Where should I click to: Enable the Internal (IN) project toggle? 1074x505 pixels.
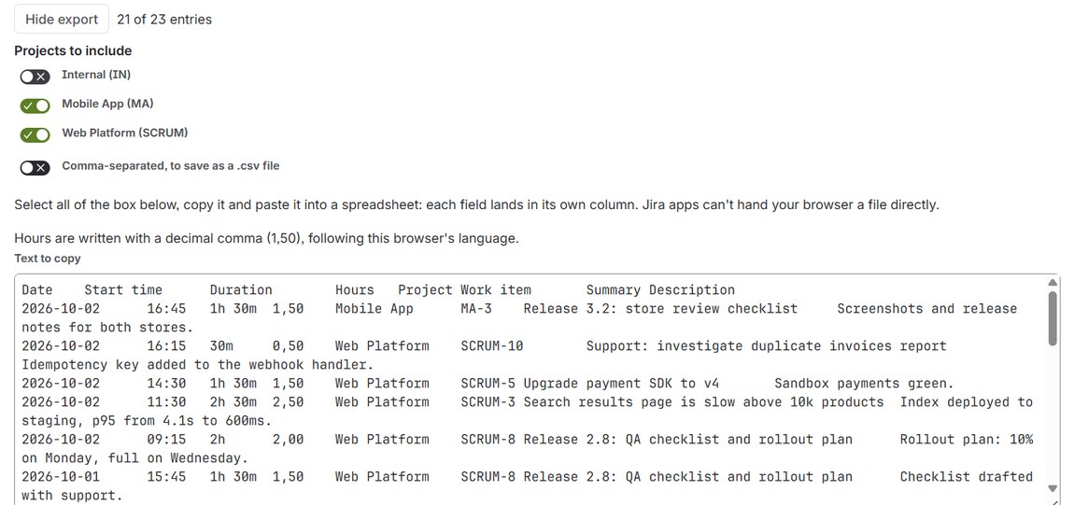[x=35, y=77]
